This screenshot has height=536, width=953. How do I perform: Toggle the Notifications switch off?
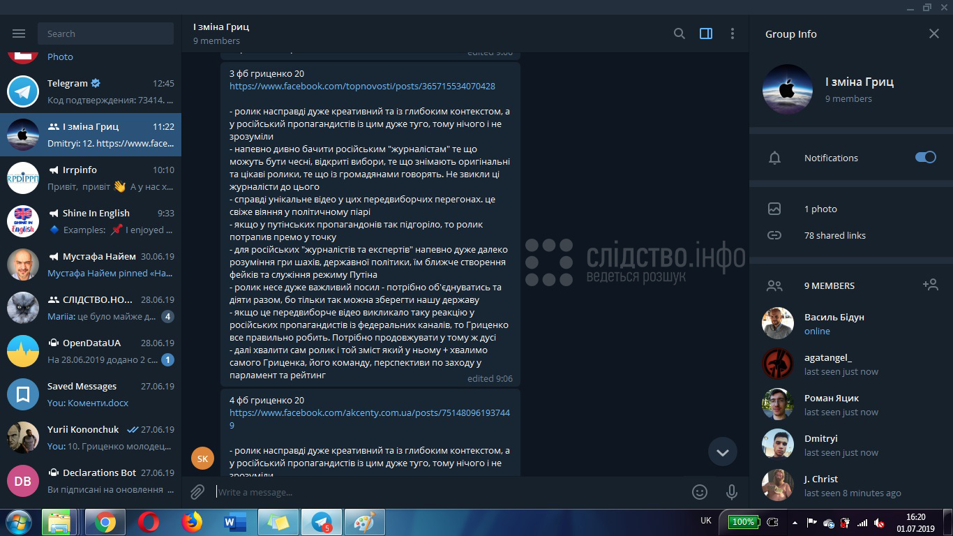pos(926,157)
